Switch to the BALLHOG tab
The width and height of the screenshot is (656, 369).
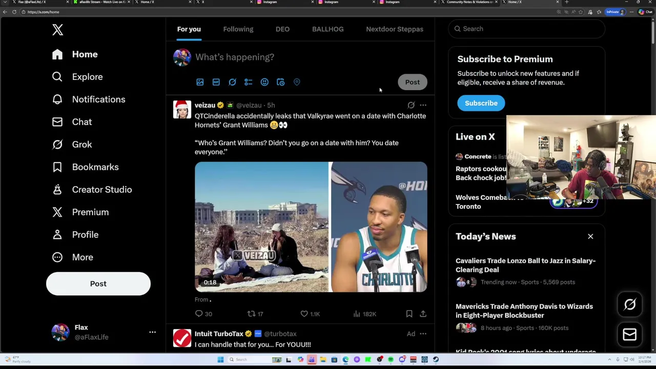click(328, 29)
